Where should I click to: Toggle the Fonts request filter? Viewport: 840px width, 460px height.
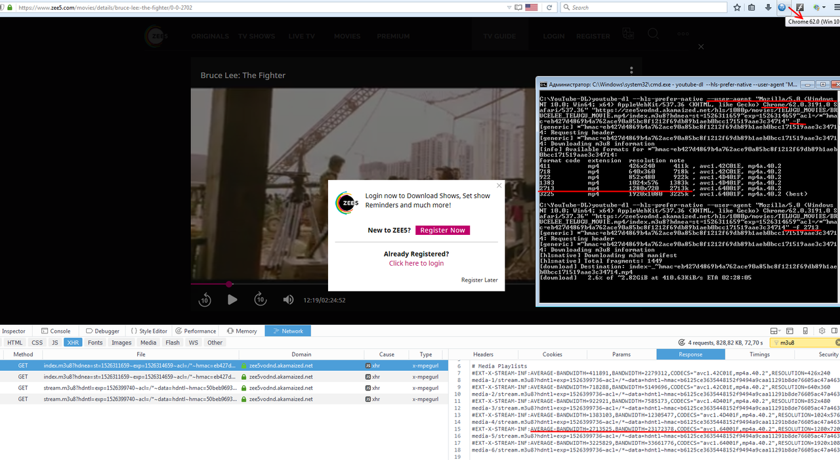[x=95, y=343]
